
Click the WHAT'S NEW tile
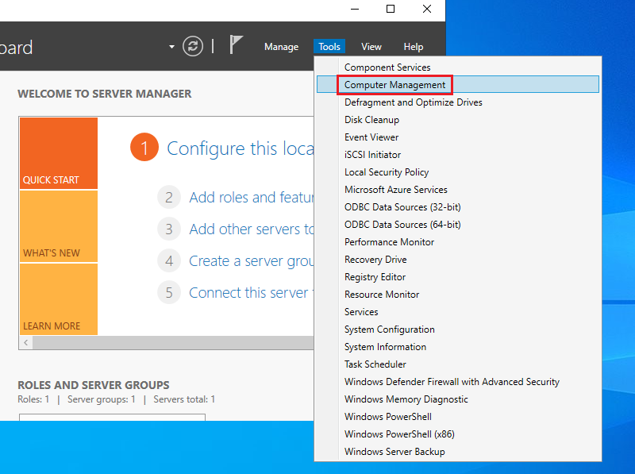coord(59,227)
